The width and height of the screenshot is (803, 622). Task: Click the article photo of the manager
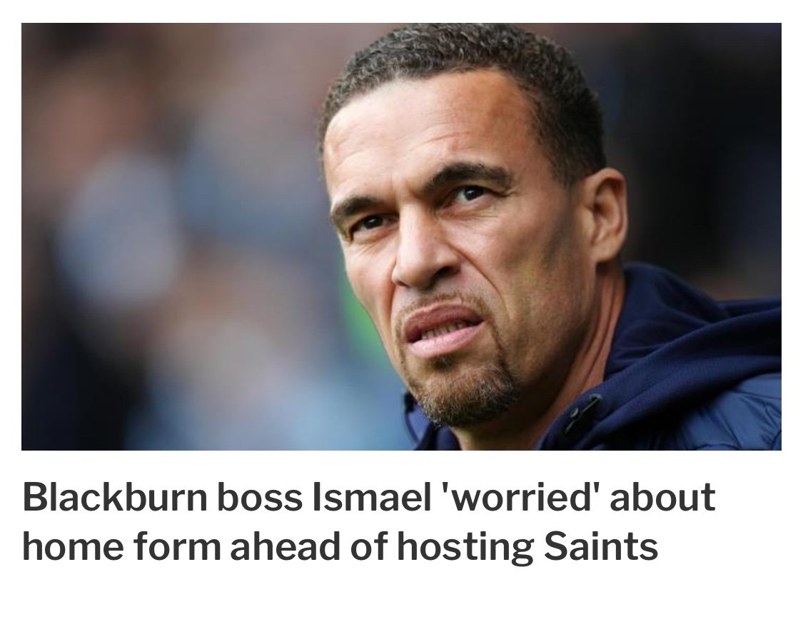[401, 236]
